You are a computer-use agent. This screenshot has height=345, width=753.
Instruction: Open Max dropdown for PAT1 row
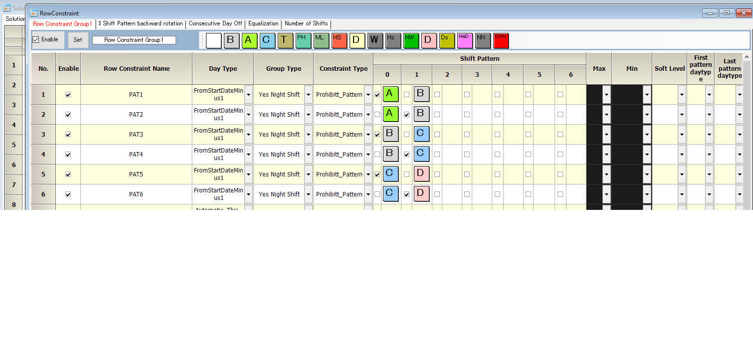[x=606, y=94]
